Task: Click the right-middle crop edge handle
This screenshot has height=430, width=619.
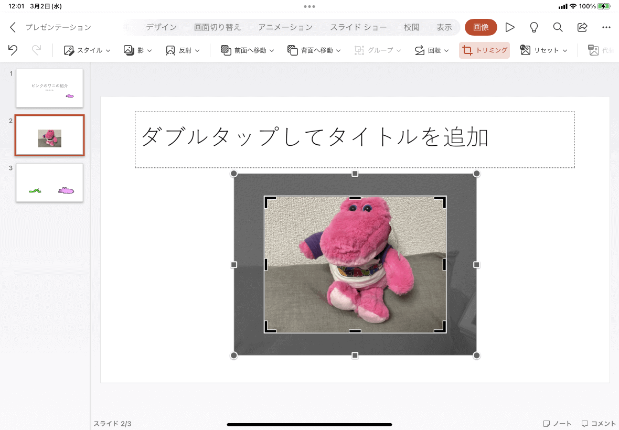Action: coord(444,265)
